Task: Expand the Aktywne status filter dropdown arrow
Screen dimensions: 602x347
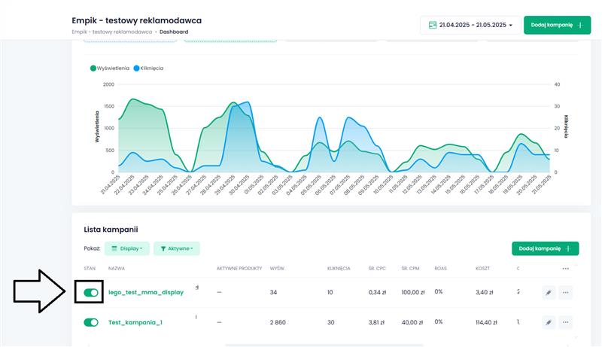Action: pos(191,248)
